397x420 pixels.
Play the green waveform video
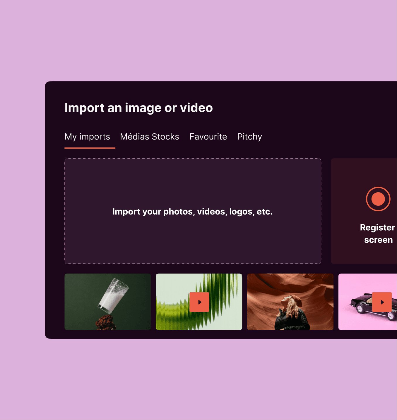pos(199,302)
